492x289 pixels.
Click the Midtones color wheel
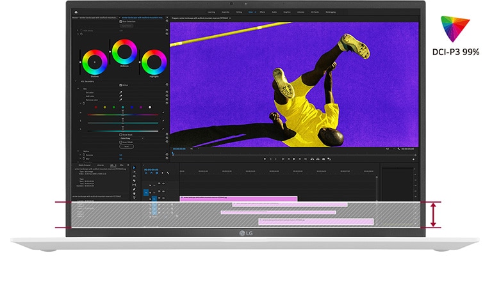coord(124,51)
